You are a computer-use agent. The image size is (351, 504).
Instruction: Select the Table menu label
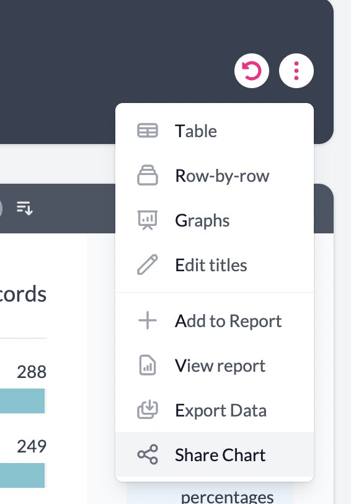click(x=196, y=131)
